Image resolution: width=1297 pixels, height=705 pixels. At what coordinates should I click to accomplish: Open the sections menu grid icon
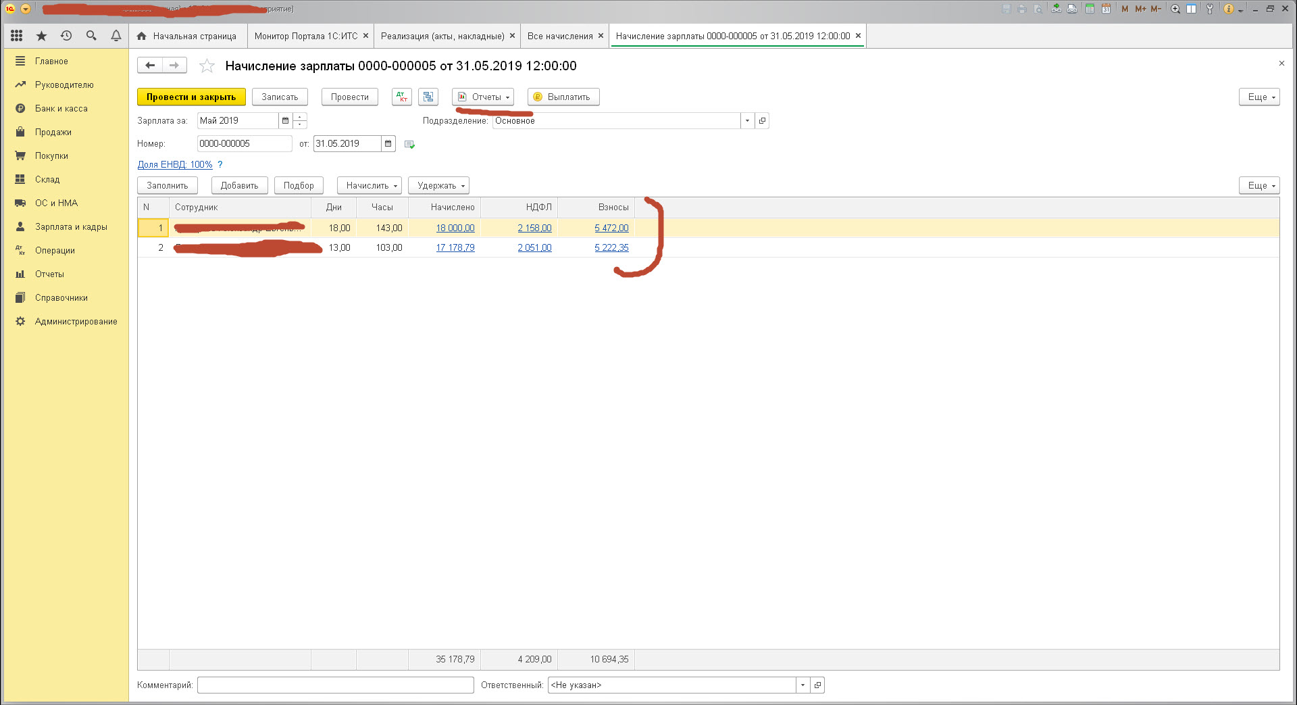tap(17, 36)
